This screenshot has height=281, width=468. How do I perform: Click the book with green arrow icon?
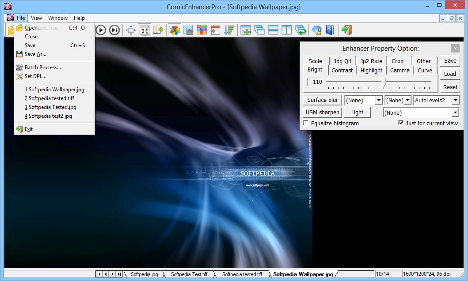[x=158, y=30]
